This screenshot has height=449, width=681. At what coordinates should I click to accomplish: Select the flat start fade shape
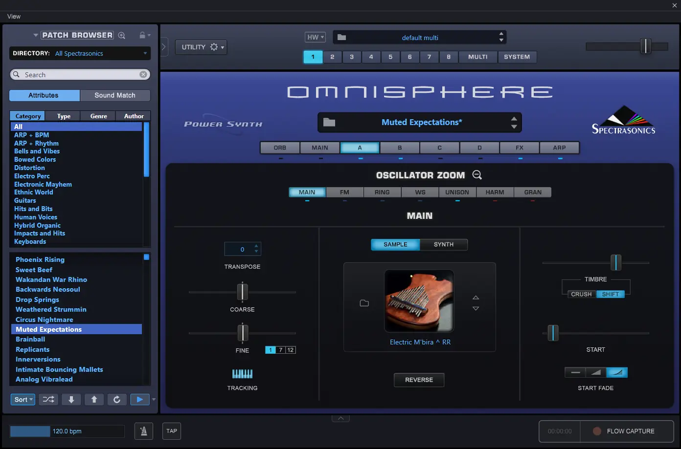coord(575,372)
